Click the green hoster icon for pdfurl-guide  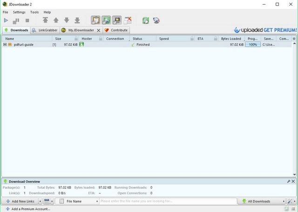pos(81,45)
